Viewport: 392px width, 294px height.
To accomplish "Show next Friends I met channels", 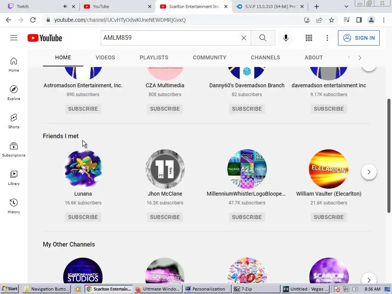I will tap(369, 172).
